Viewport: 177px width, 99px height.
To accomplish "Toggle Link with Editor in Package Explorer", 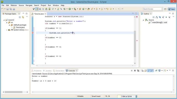I will pyautogui.click(x=23, y=17).
